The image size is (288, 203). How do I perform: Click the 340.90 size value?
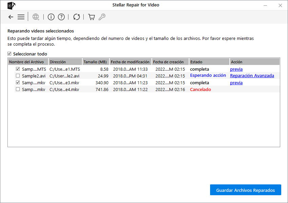102,83
